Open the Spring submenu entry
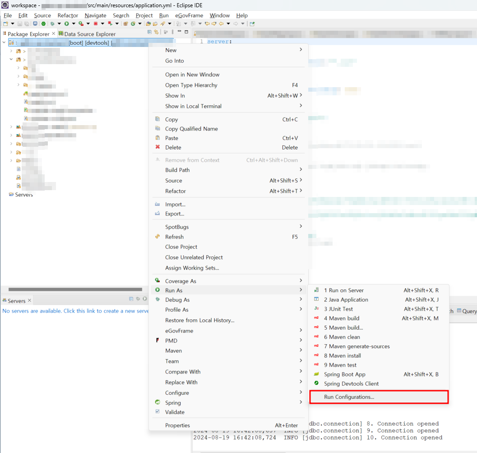Image resolution: width=477 pixels, height=453 pixels. point(228,403)
